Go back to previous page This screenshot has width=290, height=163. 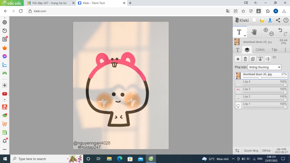click(x=6, y=11)
